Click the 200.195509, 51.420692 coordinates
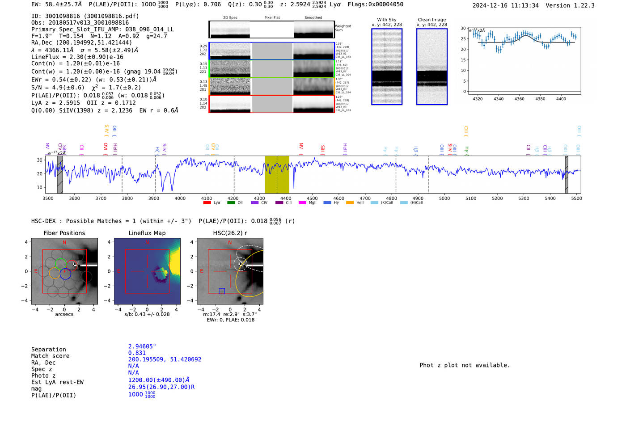Screen dimensions: 626x426 (165, 359)
